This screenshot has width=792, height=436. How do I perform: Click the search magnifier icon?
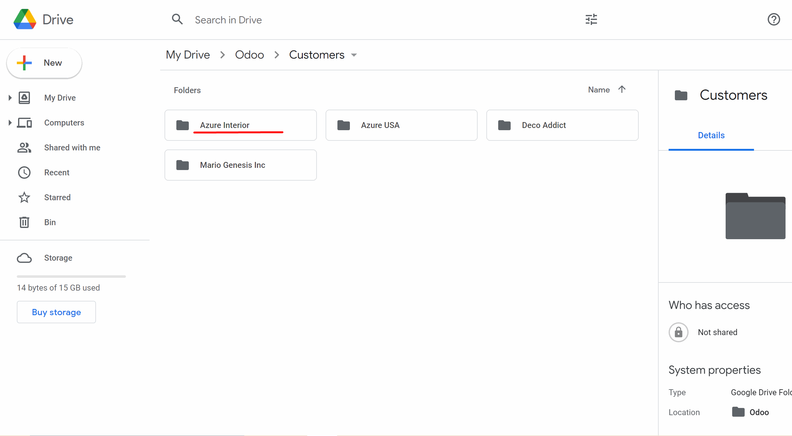[177, 19]
